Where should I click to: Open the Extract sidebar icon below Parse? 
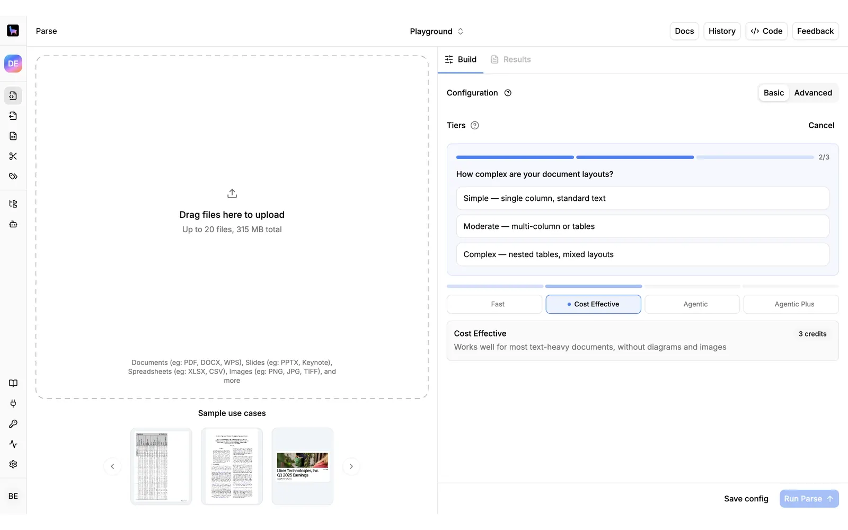[x=13, y=116]
